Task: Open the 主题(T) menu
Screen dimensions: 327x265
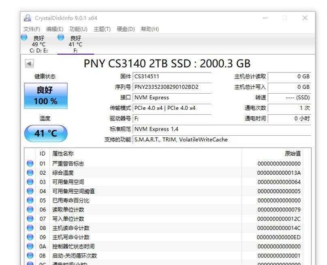Action: [102, 29]
